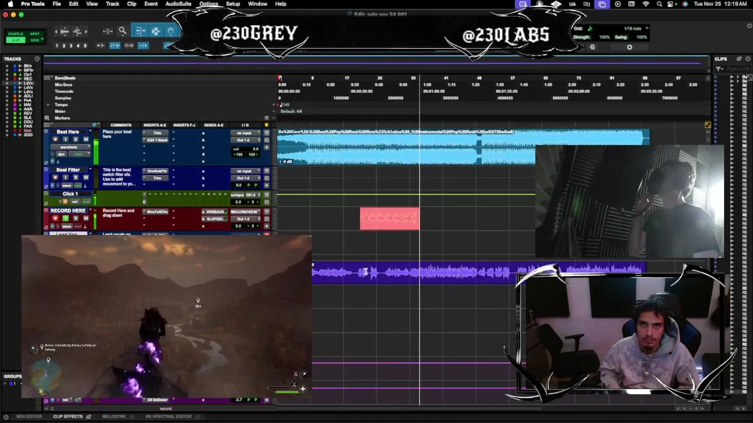Mute the Beat Here track
753x423 pixels.
click(86, 139)
